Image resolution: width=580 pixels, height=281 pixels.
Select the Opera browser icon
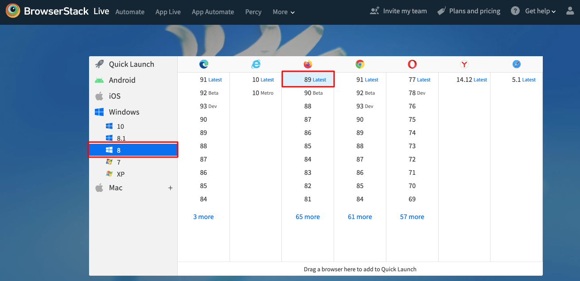tap(412, 64)
